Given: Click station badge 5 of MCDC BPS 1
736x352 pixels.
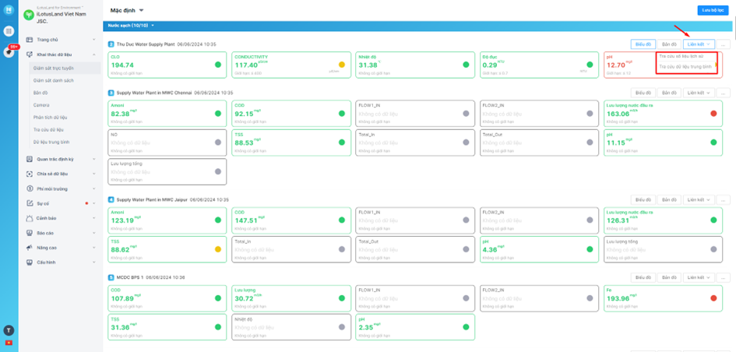Looking at the screenshot, I should 111,277.
